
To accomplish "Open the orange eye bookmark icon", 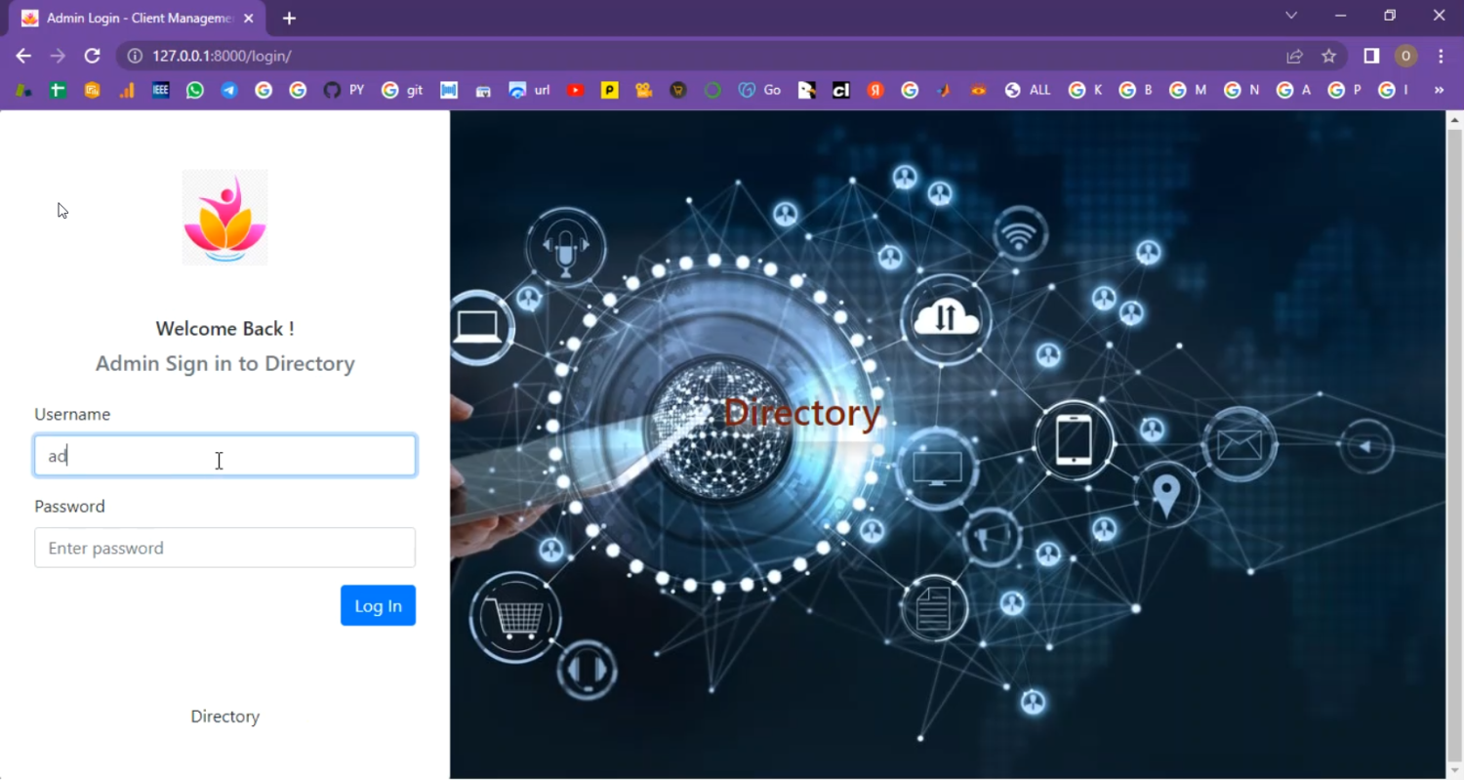I will coord(978,90).
